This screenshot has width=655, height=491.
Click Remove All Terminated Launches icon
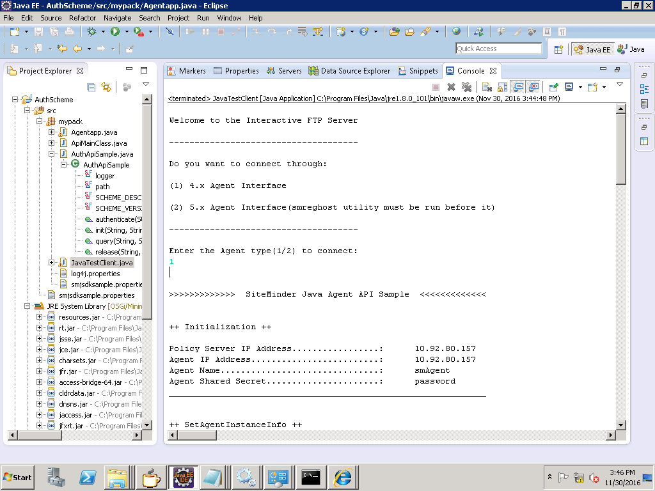(x=466, y=87)
